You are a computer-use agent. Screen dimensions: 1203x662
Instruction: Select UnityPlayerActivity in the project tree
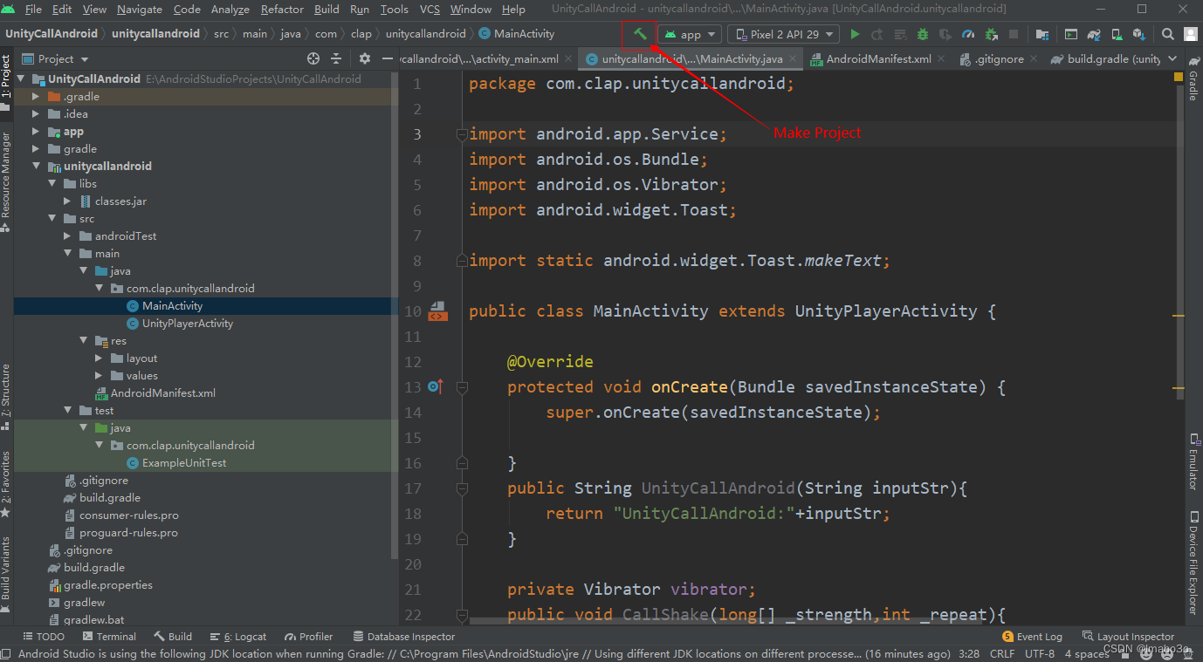[187, 324]
